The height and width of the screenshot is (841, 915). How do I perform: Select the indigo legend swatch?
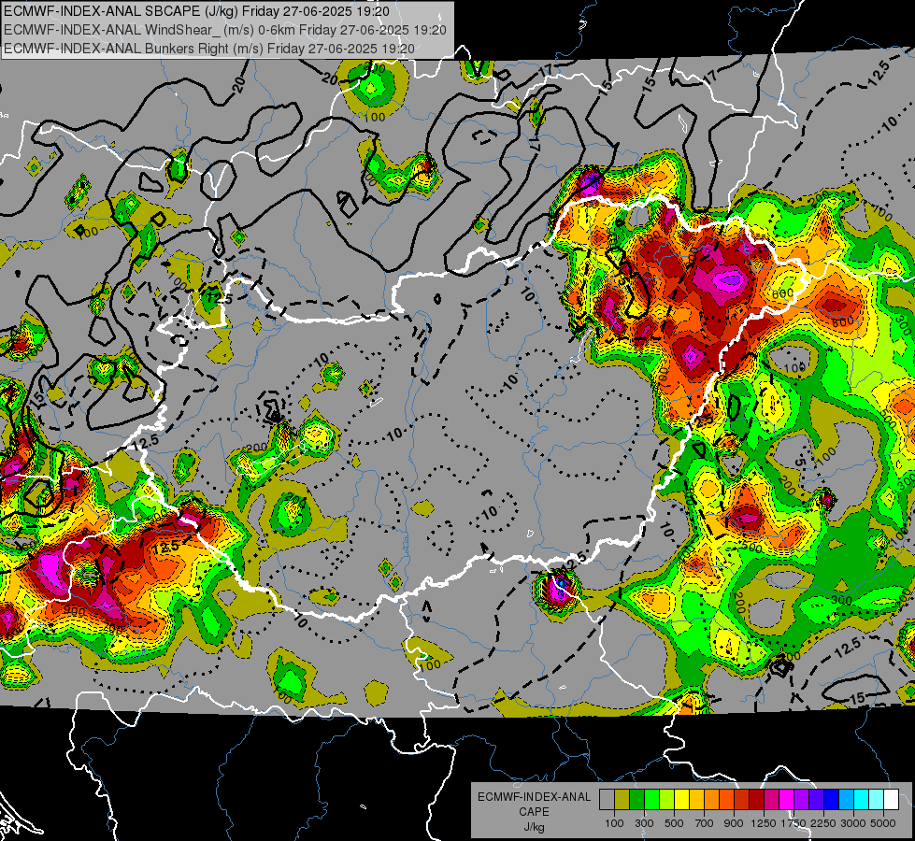(816, 799)
